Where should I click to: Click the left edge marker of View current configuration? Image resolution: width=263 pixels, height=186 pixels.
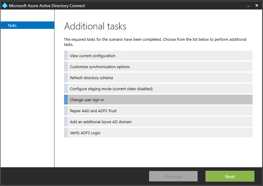tap(66, 56)
